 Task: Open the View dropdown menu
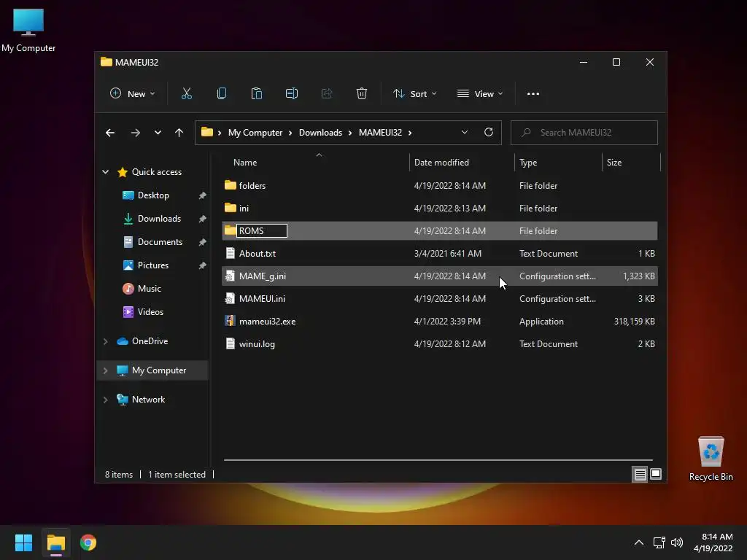[x=480, y=94]
